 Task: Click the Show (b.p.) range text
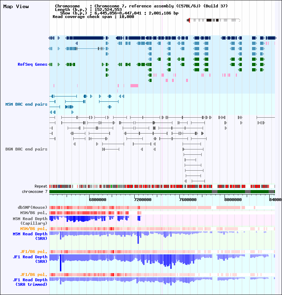pyautogui.click(x=119, y=13)
